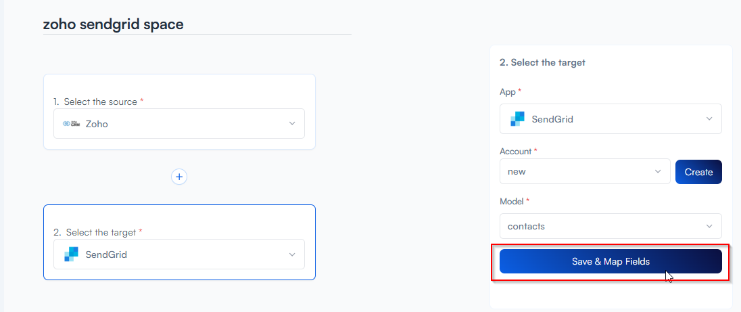The width and height of the screenshot is (741, 312).
Task: Expand the App dropdown chevron
Action: click(709, 119)
